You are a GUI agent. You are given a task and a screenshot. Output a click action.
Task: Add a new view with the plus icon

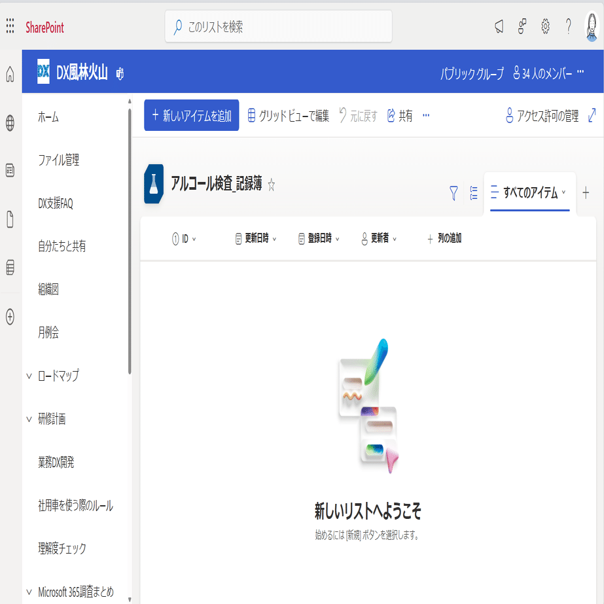586,193
